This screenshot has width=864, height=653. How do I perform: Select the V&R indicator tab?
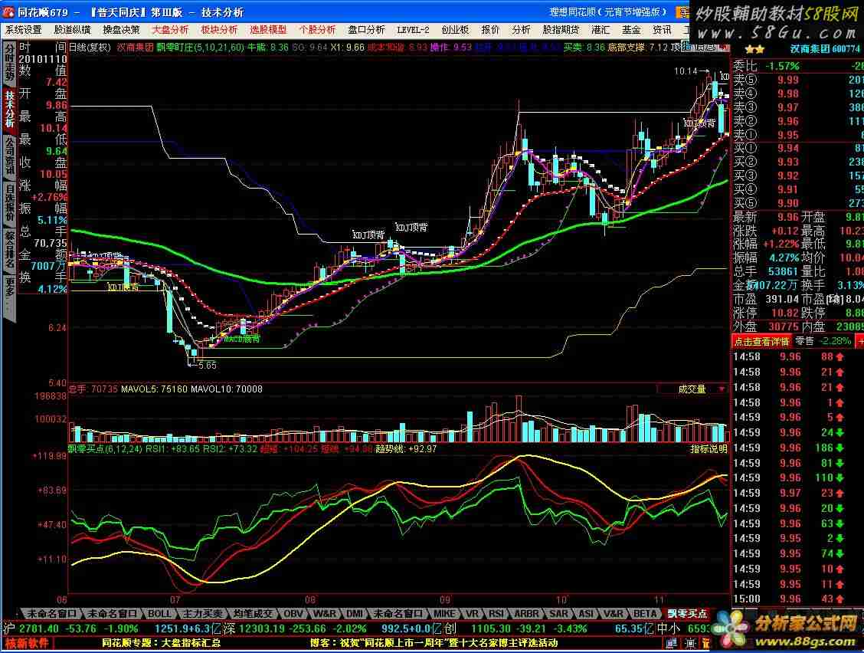point(613,613)
